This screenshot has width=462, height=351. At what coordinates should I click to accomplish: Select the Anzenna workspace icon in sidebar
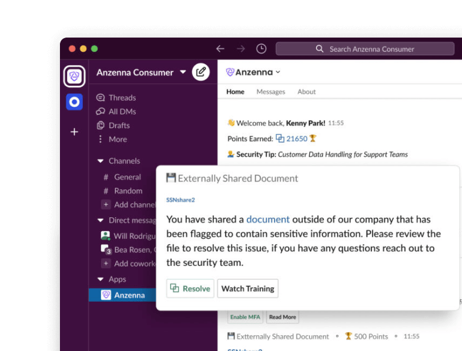tap(75, 76)
